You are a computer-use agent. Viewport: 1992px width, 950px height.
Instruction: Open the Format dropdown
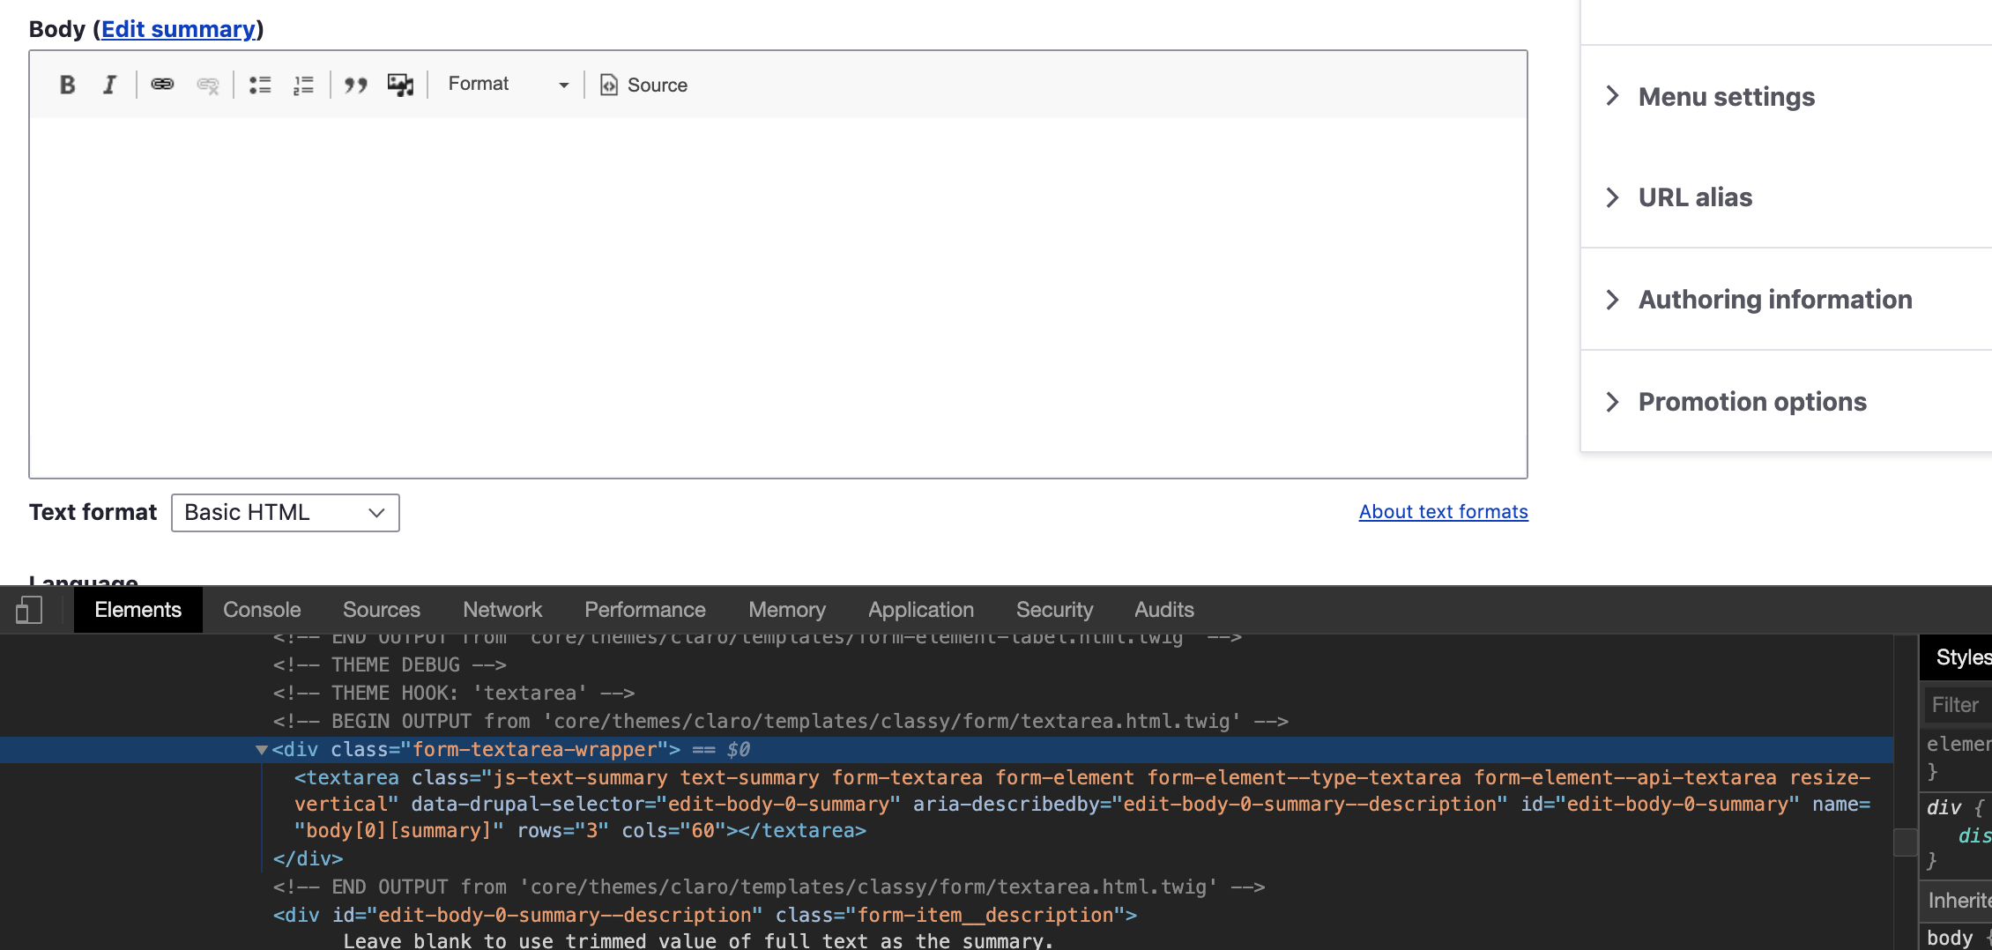(508, 84)
